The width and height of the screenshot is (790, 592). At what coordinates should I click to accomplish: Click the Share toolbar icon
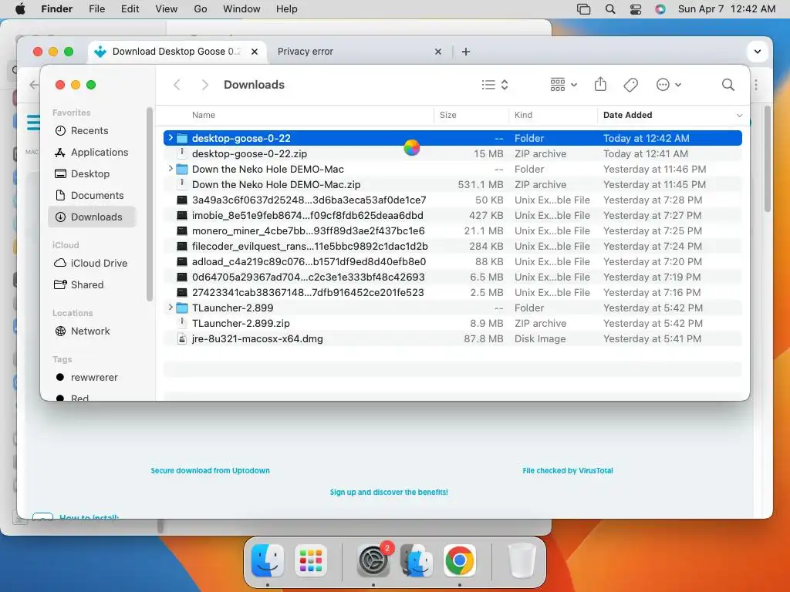coord(600,84)
